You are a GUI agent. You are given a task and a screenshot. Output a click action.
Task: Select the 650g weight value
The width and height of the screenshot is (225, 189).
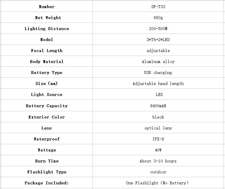(158, 18)
